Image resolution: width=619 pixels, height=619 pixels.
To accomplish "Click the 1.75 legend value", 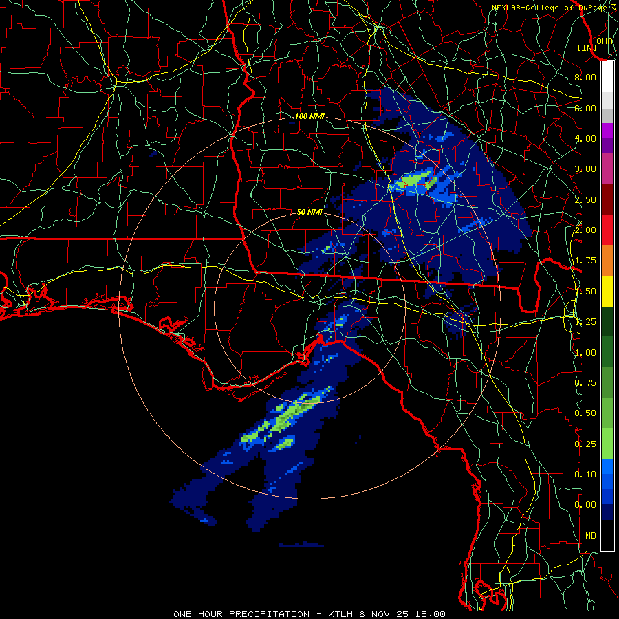I will pyautogui.click(x=585, y=261).
